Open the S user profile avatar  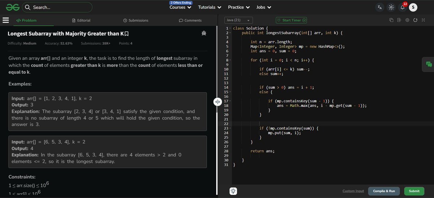coord(413,7)
